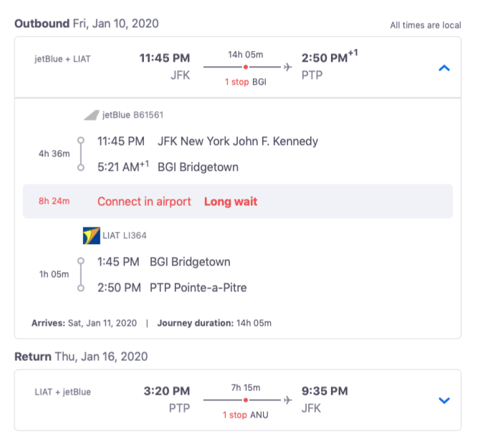Collapse the outbound flight details chevron

444,68
